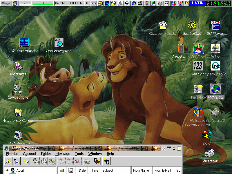Screen dimensions: 232x174
Task: Open the Tools menu
Action: [79, 154]
